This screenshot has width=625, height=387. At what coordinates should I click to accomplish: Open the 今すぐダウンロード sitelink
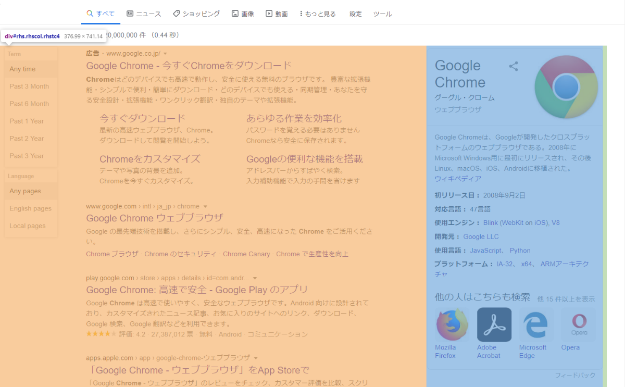click(142, 118)
